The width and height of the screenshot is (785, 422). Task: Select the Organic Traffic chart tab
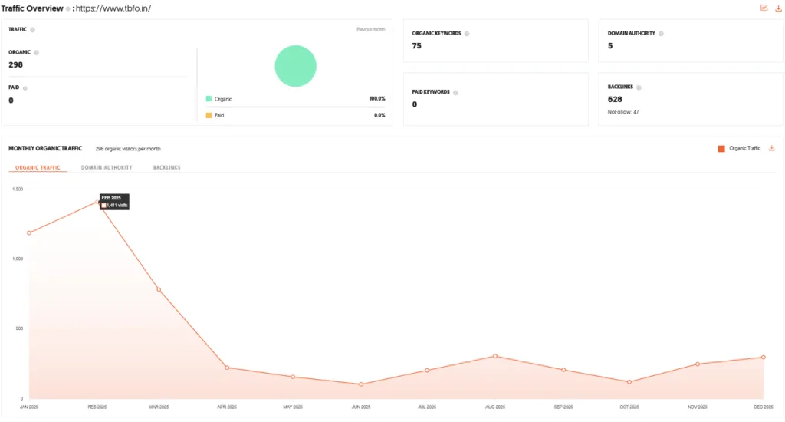(38, 167)
